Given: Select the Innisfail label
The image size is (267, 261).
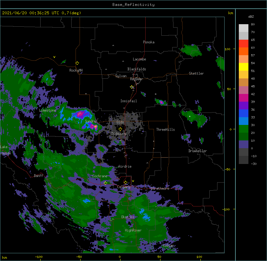Looking at the screenshot, I should tap(129, 101).
